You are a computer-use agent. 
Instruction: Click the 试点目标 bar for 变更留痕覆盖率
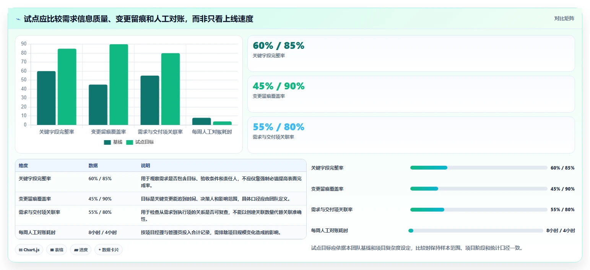119,84
